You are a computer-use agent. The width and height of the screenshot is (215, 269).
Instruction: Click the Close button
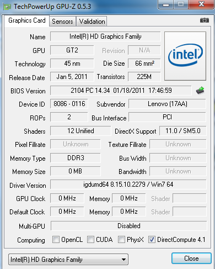pos(191,259)
